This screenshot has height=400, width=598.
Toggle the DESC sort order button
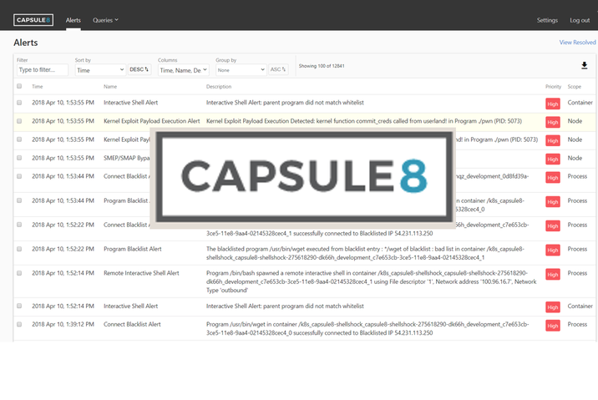tap(139, 69)
